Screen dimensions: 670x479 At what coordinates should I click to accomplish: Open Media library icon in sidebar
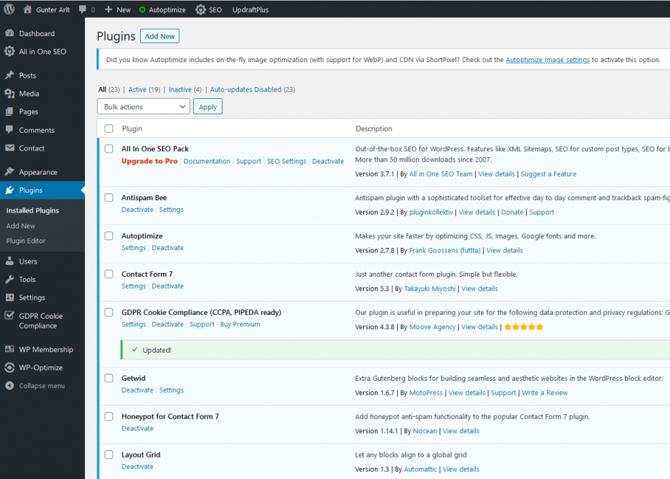[x=9, y=94]
